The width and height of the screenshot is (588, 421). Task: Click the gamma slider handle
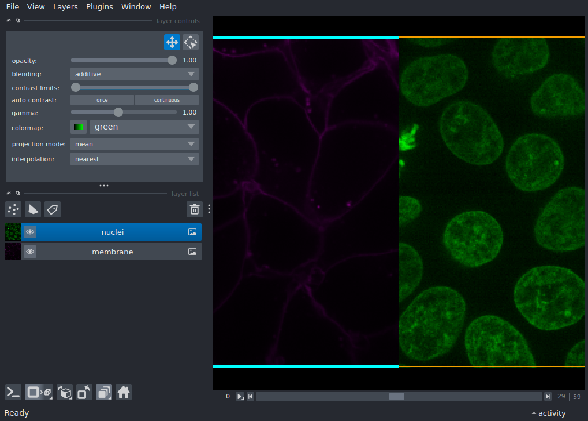(x=118, y=112)
